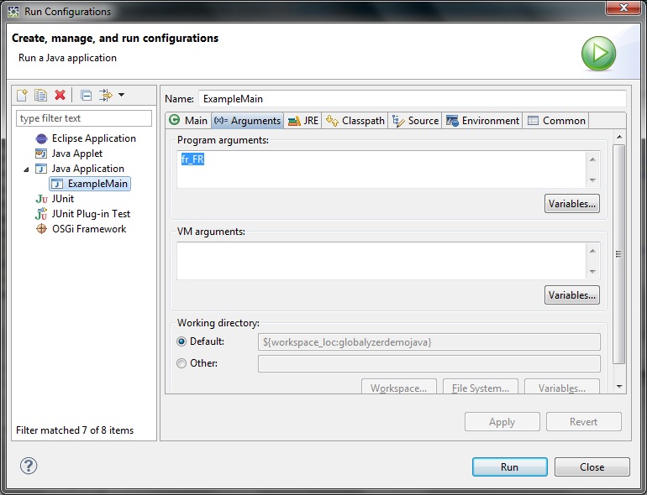Image resolution: width=647 pixels, height=495 pixels.
Task: Delete selected launch configuration via red X
Action: 60,95
